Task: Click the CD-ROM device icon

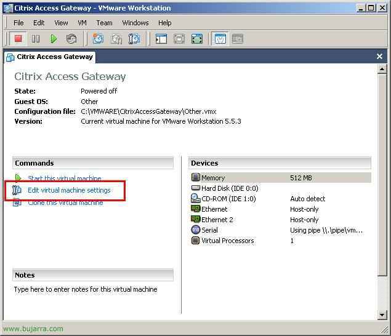Action: 196,198
